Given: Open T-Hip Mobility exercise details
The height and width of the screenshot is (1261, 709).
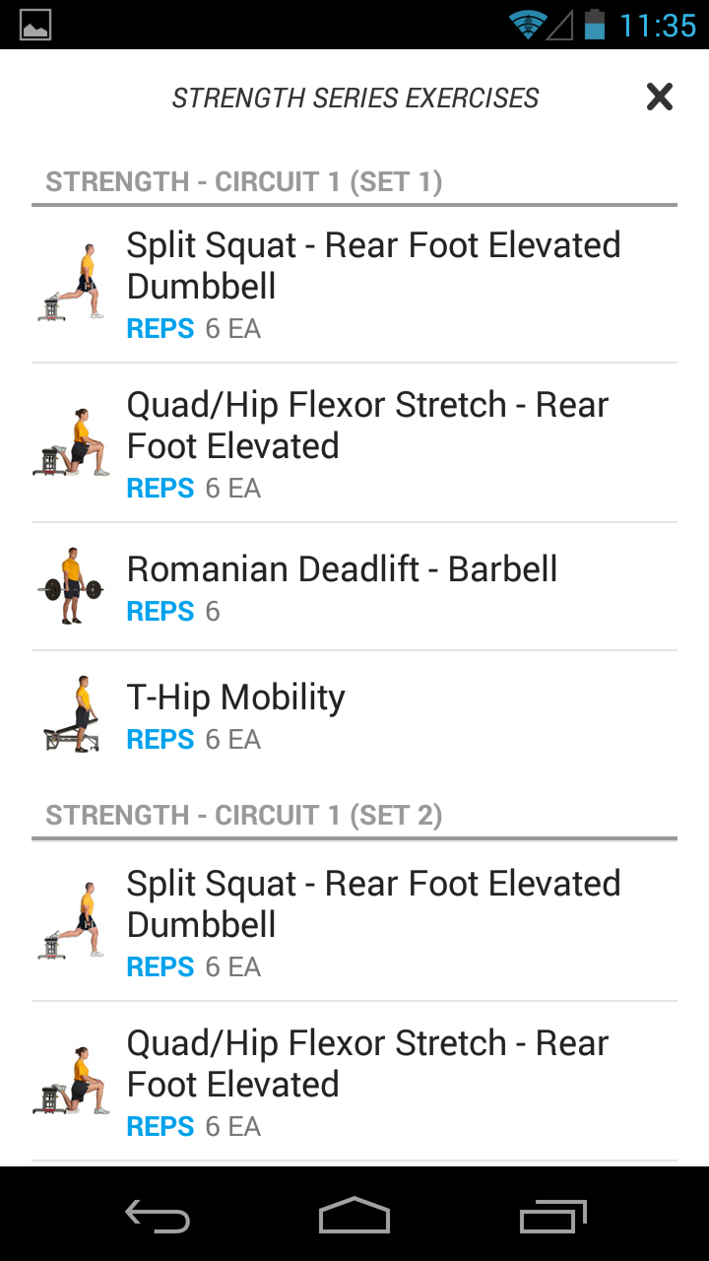Looking at the screenshot, I should point(235,697).
